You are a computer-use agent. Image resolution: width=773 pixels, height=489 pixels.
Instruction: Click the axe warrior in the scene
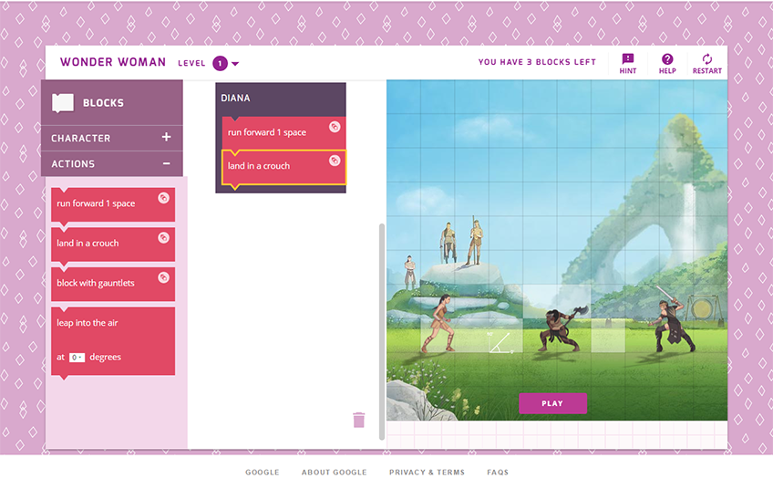tap(562, 328)
